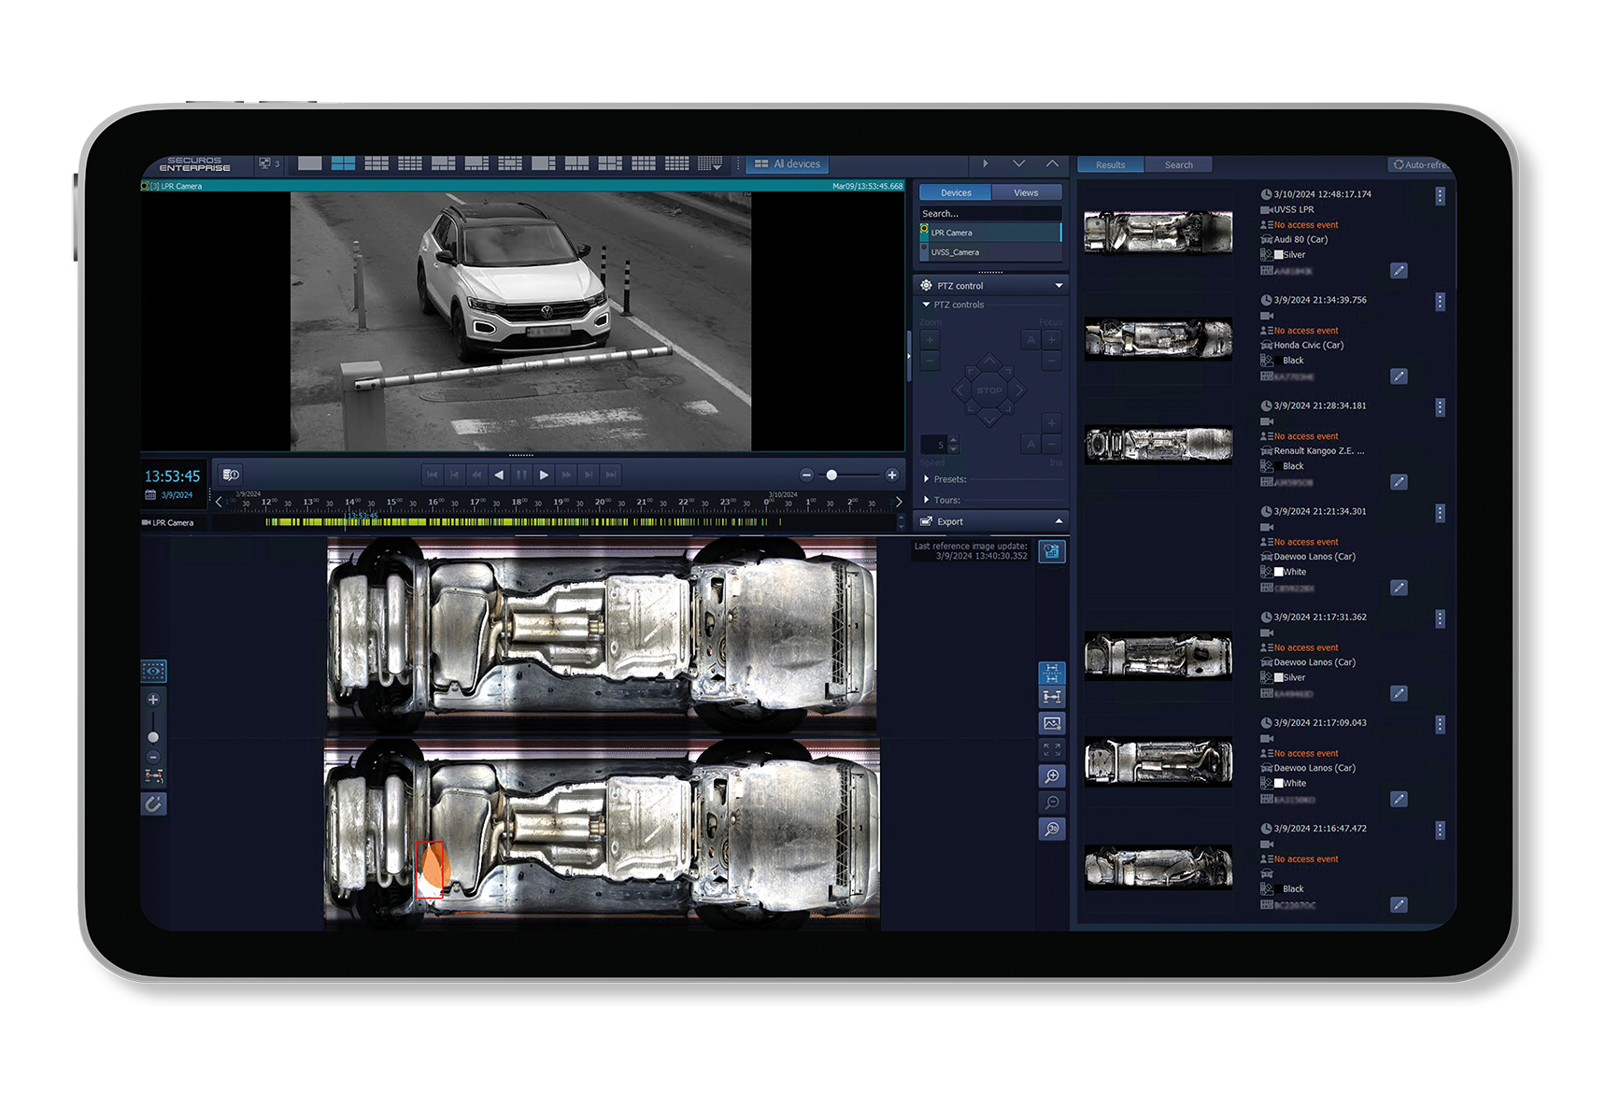Viewport: 1606px width, 1093px height.
Task: Toggle the eye visibility overlay button
Action: (x=153, y=671)
